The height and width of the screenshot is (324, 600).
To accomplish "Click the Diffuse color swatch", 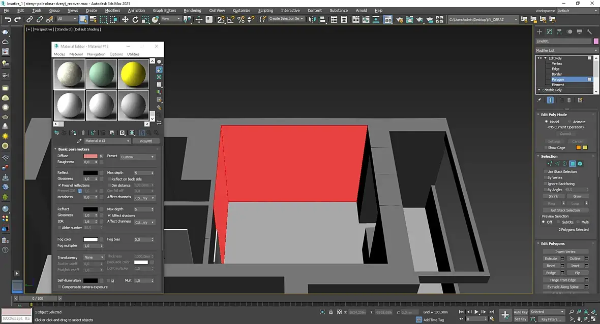I will (91, 156).
